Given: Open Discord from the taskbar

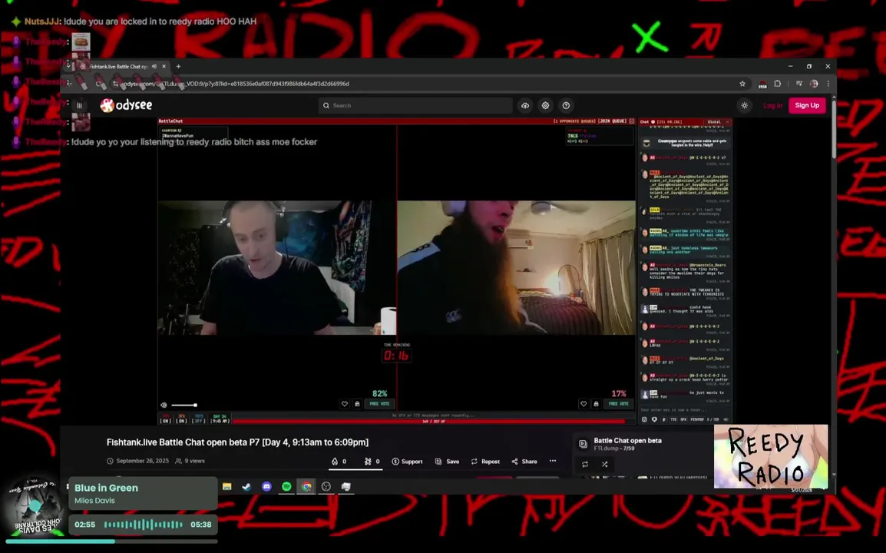Looking at the screenshot, I should pyautogui.click(x=266, y=486).
